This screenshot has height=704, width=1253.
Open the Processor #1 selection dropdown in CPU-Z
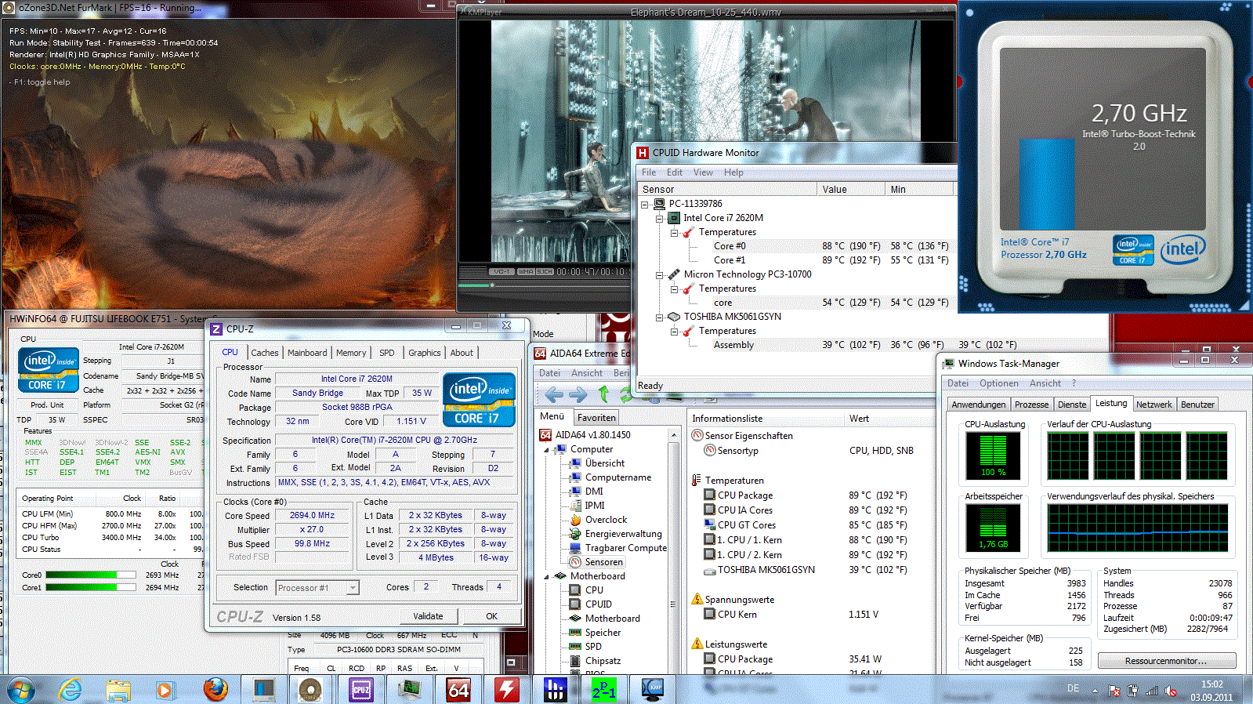pos(353,587)
